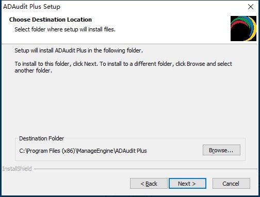
Task: Click inside the Destination Folder box left of Browse
Action: pos(174,151)
